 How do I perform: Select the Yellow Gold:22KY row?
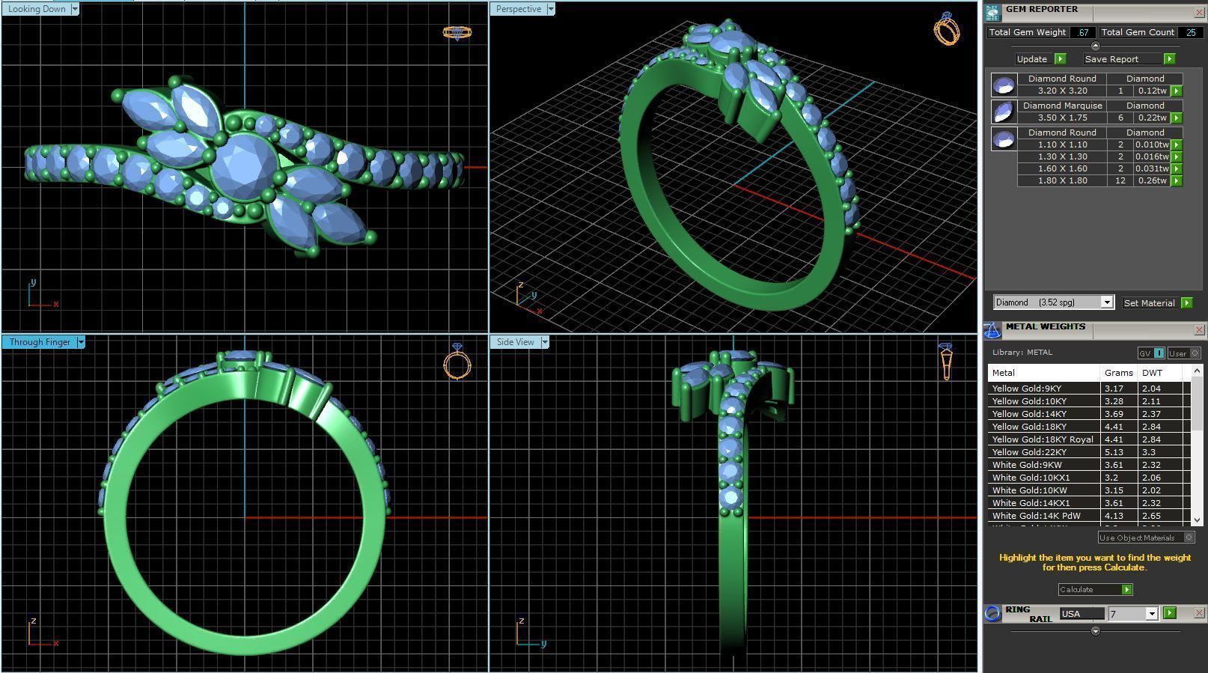coord(1089,451)
